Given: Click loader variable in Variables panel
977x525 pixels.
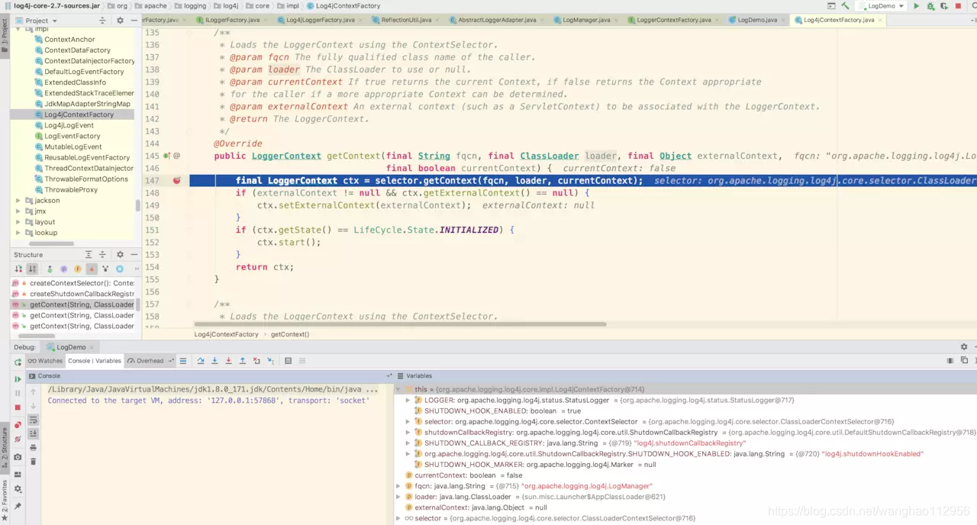Looking at the screenshot, I should point(539,497).
